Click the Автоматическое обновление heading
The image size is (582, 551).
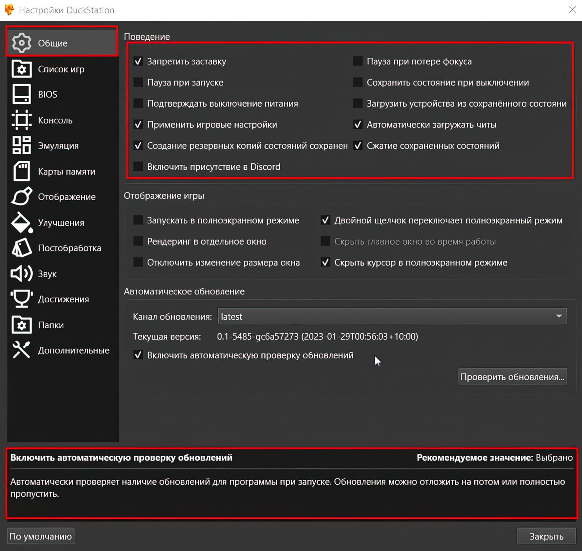tap(184, 292)
